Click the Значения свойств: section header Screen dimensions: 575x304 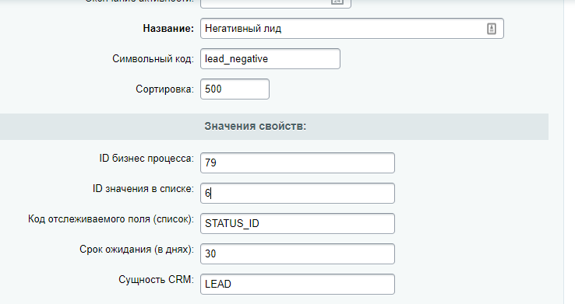coord(256,126)
